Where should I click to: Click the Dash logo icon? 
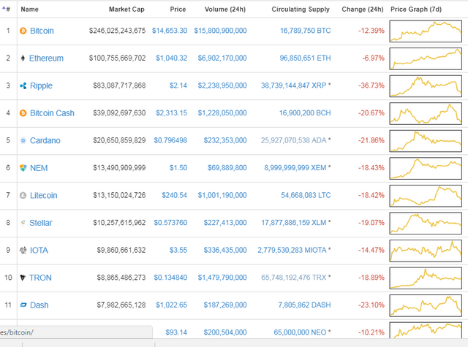coord(23,305)
